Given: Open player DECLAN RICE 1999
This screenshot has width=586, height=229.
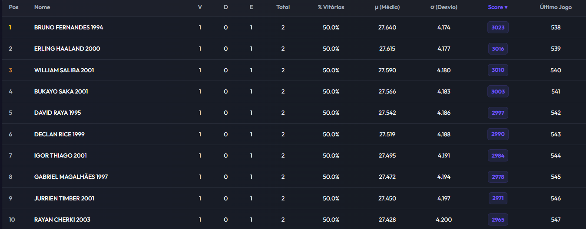Looking at the screenshot, I should [60, 134].
